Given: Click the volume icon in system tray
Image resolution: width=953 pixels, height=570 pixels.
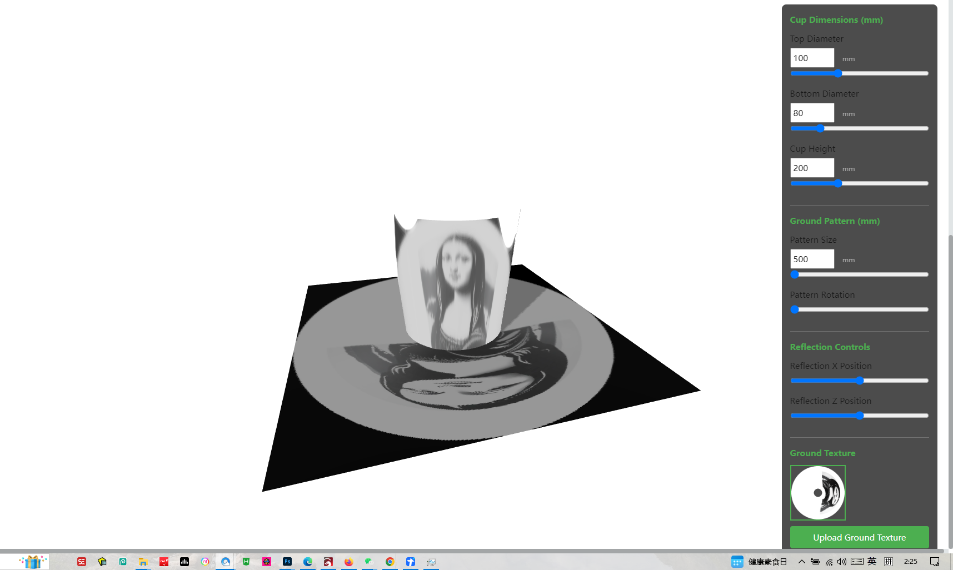Looking at the screenshot, I should (x=842, y=562).
